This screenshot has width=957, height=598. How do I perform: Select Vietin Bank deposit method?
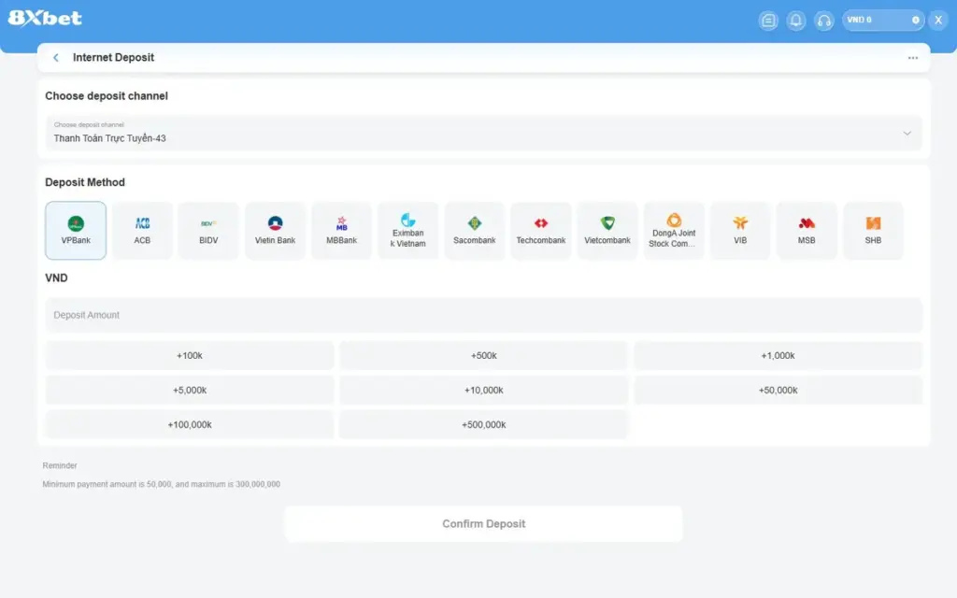[x=276, y=231]
